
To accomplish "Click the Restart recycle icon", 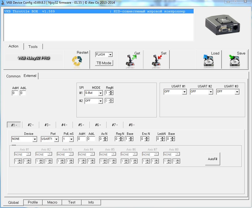I will pos(77,61).
